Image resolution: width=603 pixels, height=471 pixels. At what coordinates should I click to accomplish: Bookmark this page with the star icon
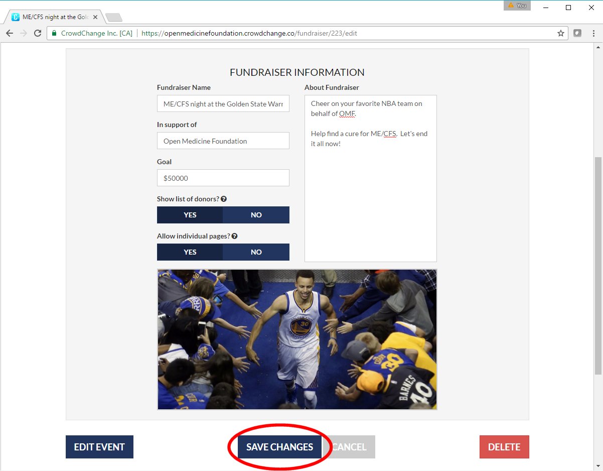[561, 33]
